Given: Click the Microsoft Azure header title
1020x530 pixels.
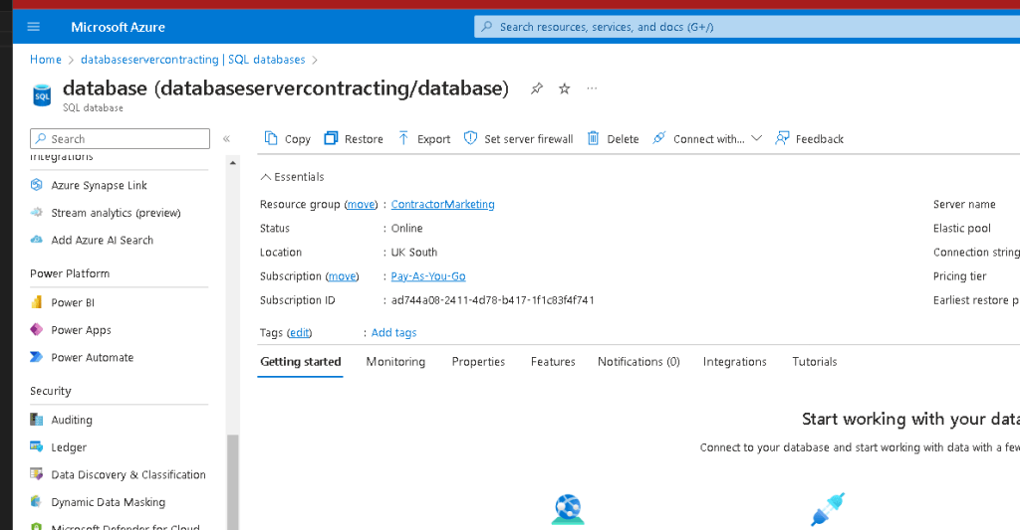Looking at the screenshot, I should [x=118, y=27].
